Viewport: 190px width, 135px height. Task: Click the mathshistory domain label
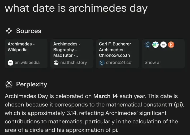click(74, 63)
